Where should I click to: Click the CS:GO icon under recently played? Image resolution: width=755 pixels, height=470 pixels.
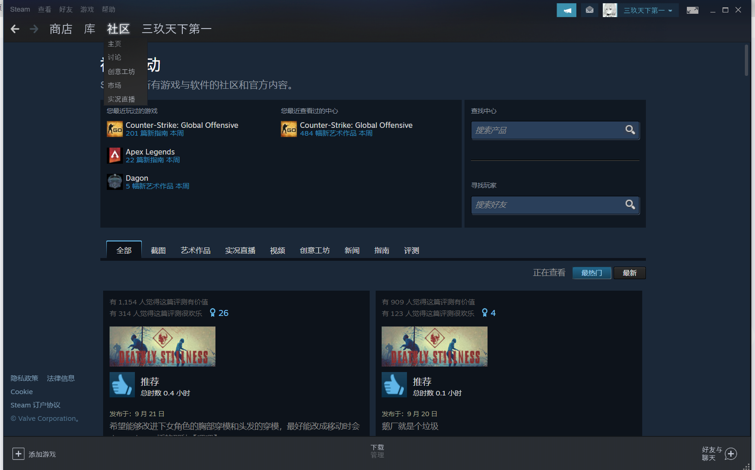click(x=115, y=129)
